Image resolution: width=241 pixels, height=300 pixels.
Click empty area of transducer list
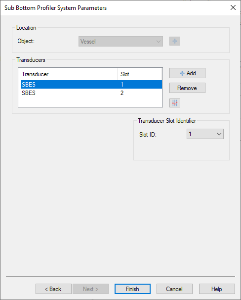point(90,102)
